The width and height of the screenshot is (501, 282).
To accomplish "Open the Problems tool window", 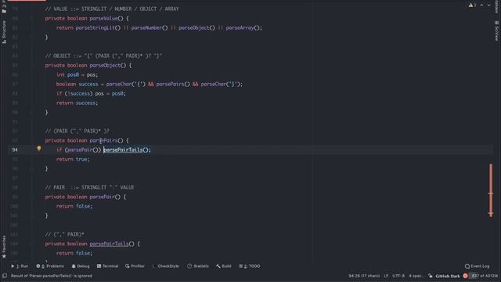I will coord(50,266).
